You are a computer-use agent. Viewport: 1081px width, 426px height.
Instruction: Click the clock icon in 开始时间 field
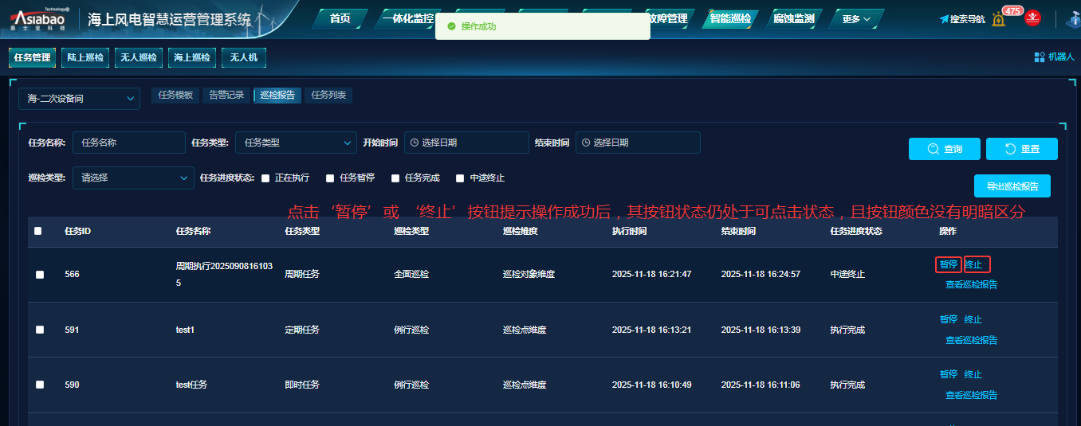(x=414, y=143)
